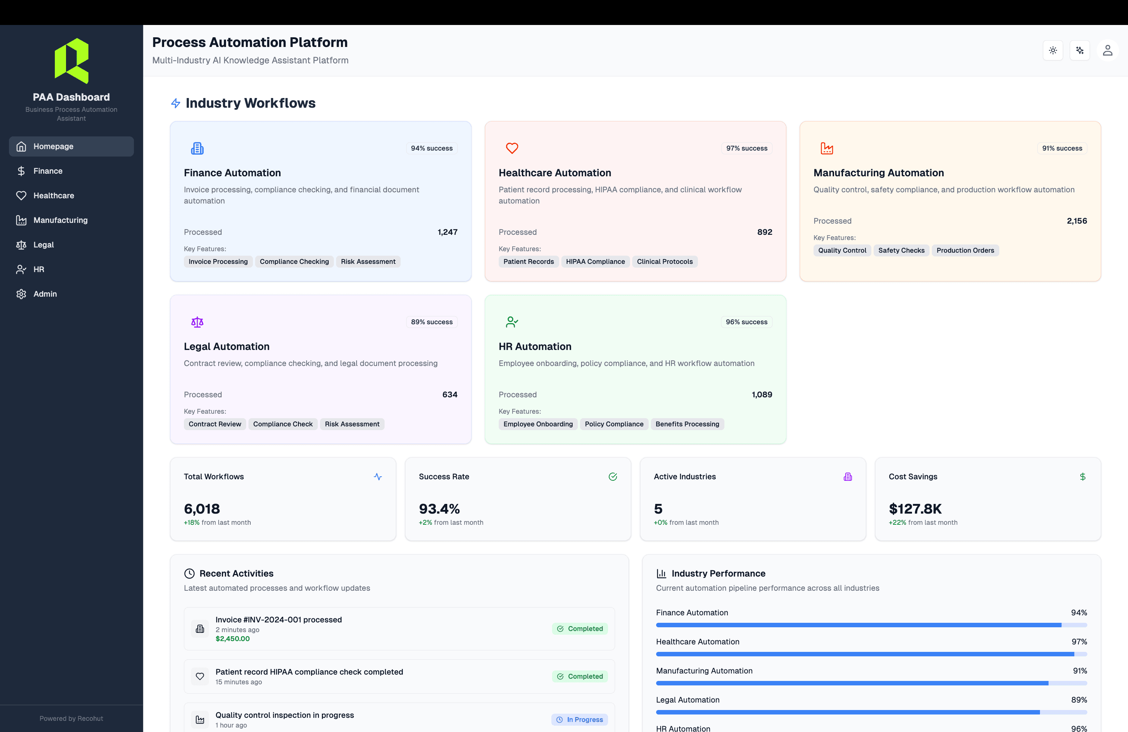Click the Manufacturing Automation chart icon
Screen dimensions: 1128x732
pyautogui.click(x=827, y=148)
